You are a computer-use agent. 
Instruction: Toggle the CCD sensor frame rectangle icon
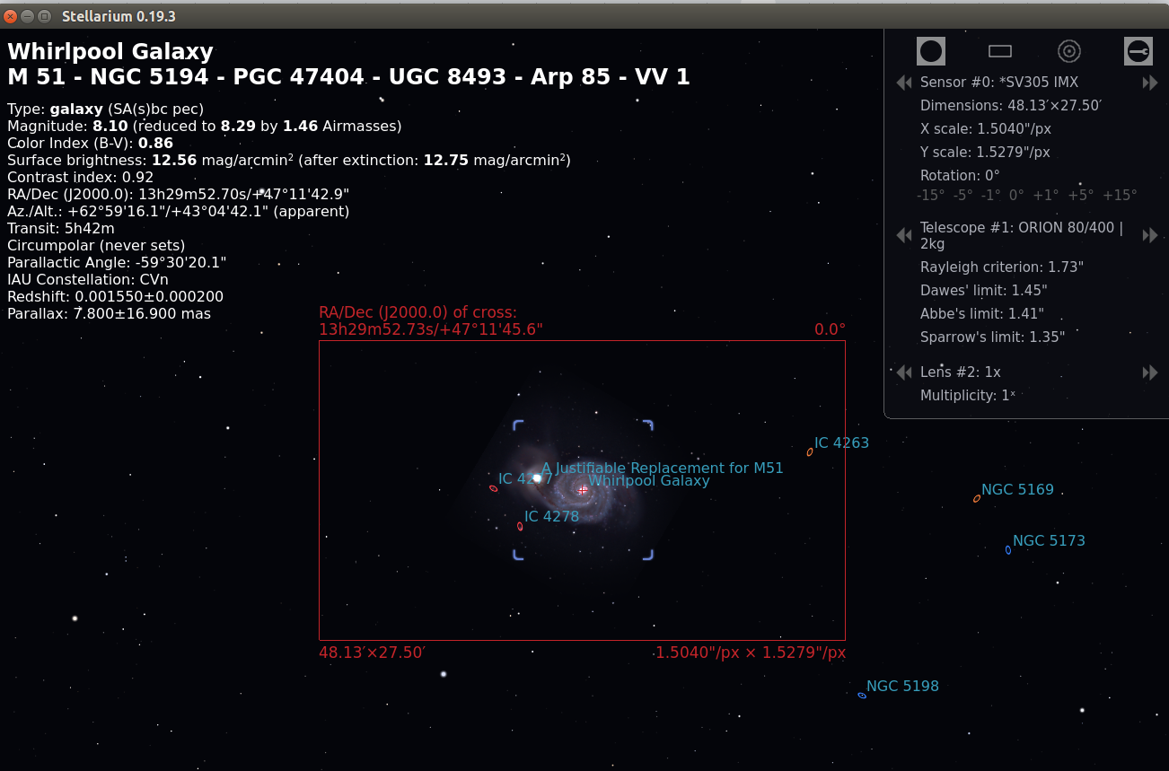coord(1000,51)
